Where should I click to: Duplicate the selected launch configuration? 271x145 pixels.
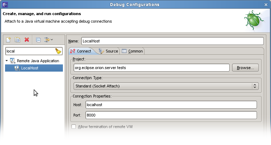tap(17, 40)
